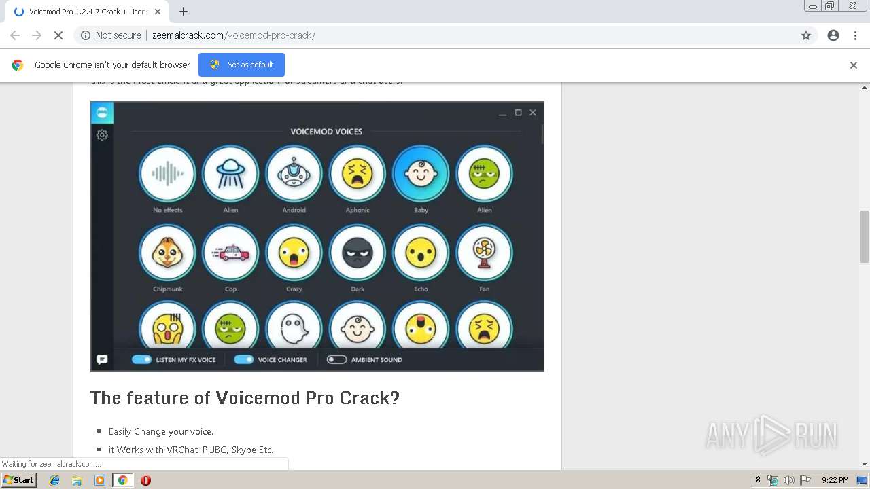Pick the Android robot voice
The width and height of the screenshot is (870, 489).
294,174
